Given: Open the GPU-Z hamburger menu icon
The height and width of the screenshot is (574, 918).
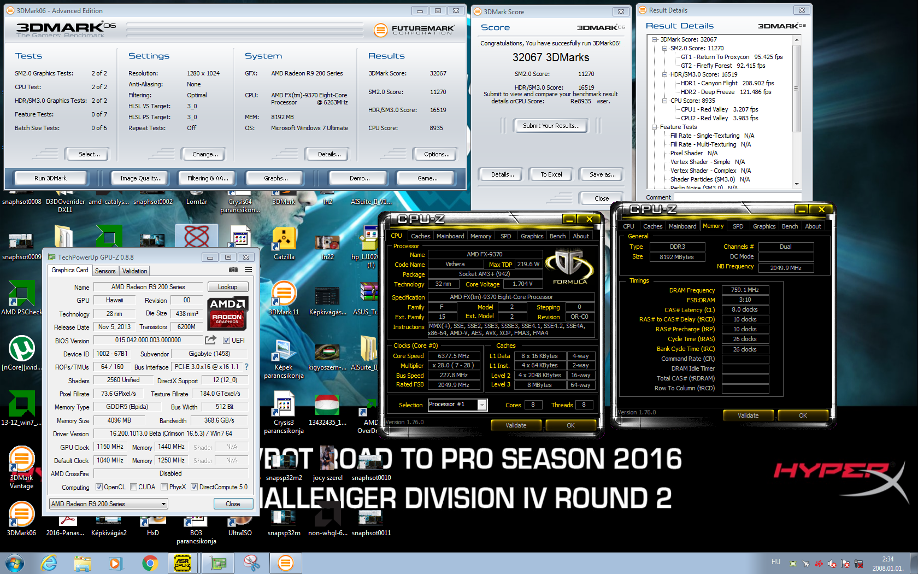Looking at the screenshot, I should coord(248,270).
